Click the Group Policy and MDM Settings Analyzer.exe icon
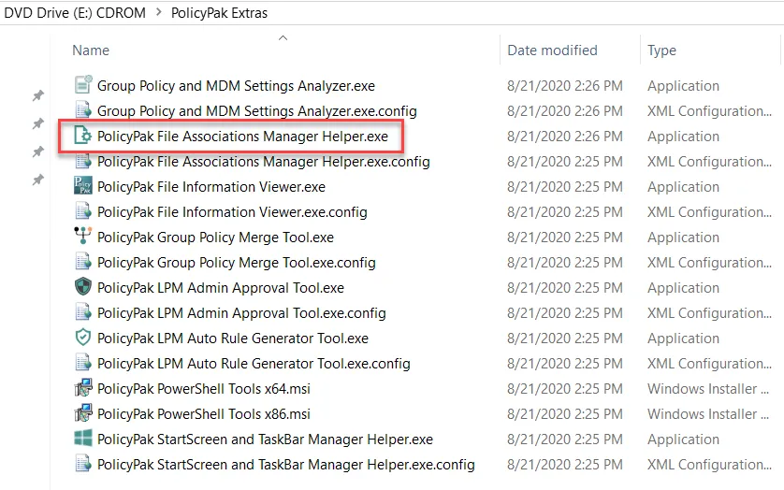 pyautogui.click(x=83, y=84)
